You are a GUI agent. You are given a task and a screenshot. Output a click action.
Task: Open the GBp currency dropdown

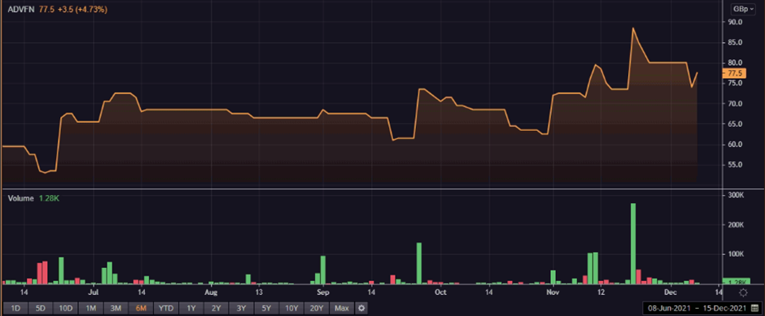[742, 9]
